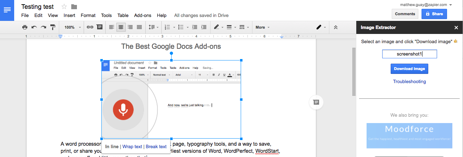Select the Paint format roller tool
The width and height of the screenshot is (463, 157).
coord(53,27)
